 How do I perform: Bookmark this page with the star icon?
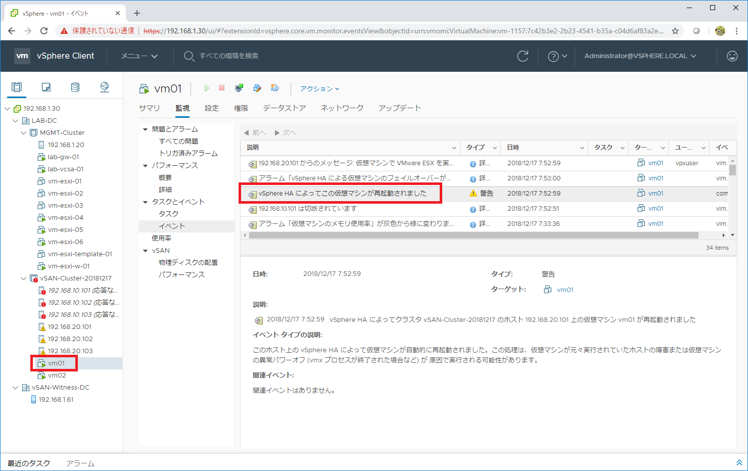(x=675, y=31)
